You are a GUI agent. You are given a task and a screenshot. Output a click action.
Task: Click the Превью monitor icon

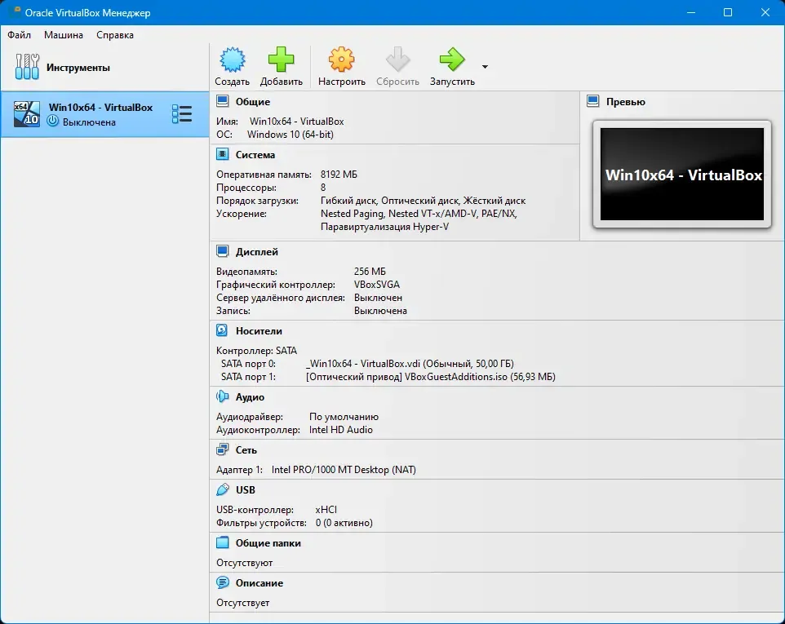pyautogui.click(x=592, y=101)
